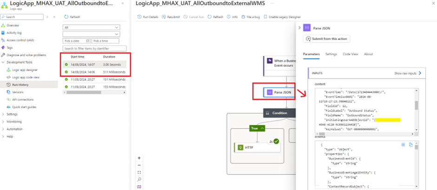Collapse the Development Tools section

(19, 62)
